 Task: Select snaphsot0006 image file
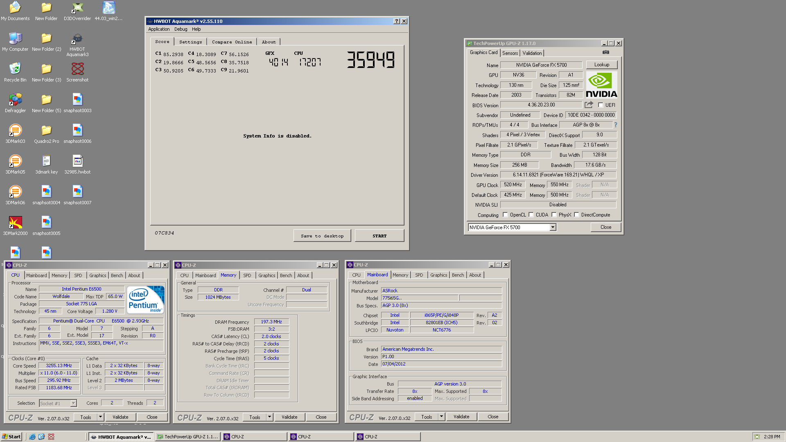click(x=77, y=134)
